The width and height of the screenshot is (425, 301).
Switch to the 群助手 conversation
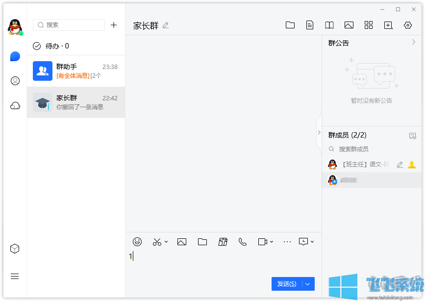[x=76, y=70]
